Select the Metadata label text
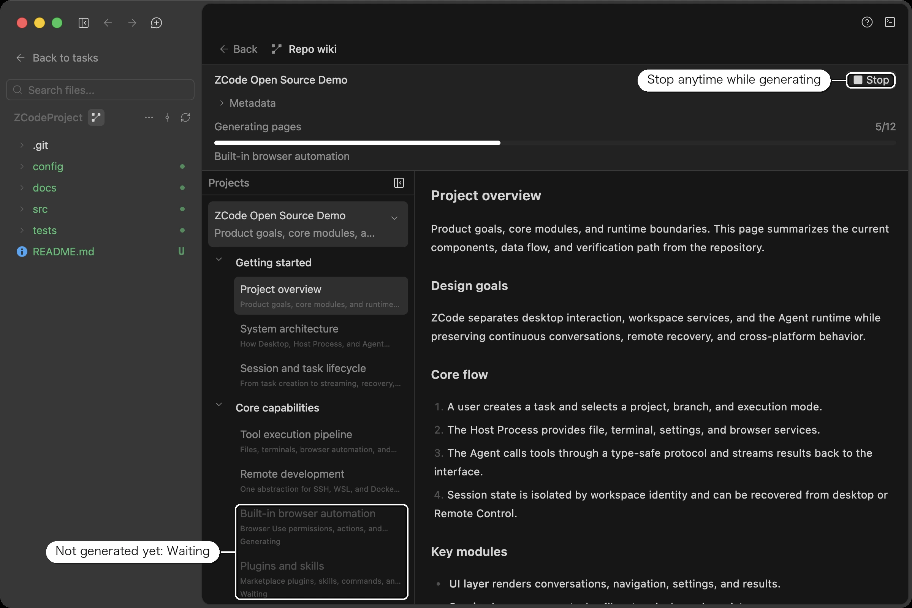The width and height of the screenshot is (912, 608). (x=252, y=103)
